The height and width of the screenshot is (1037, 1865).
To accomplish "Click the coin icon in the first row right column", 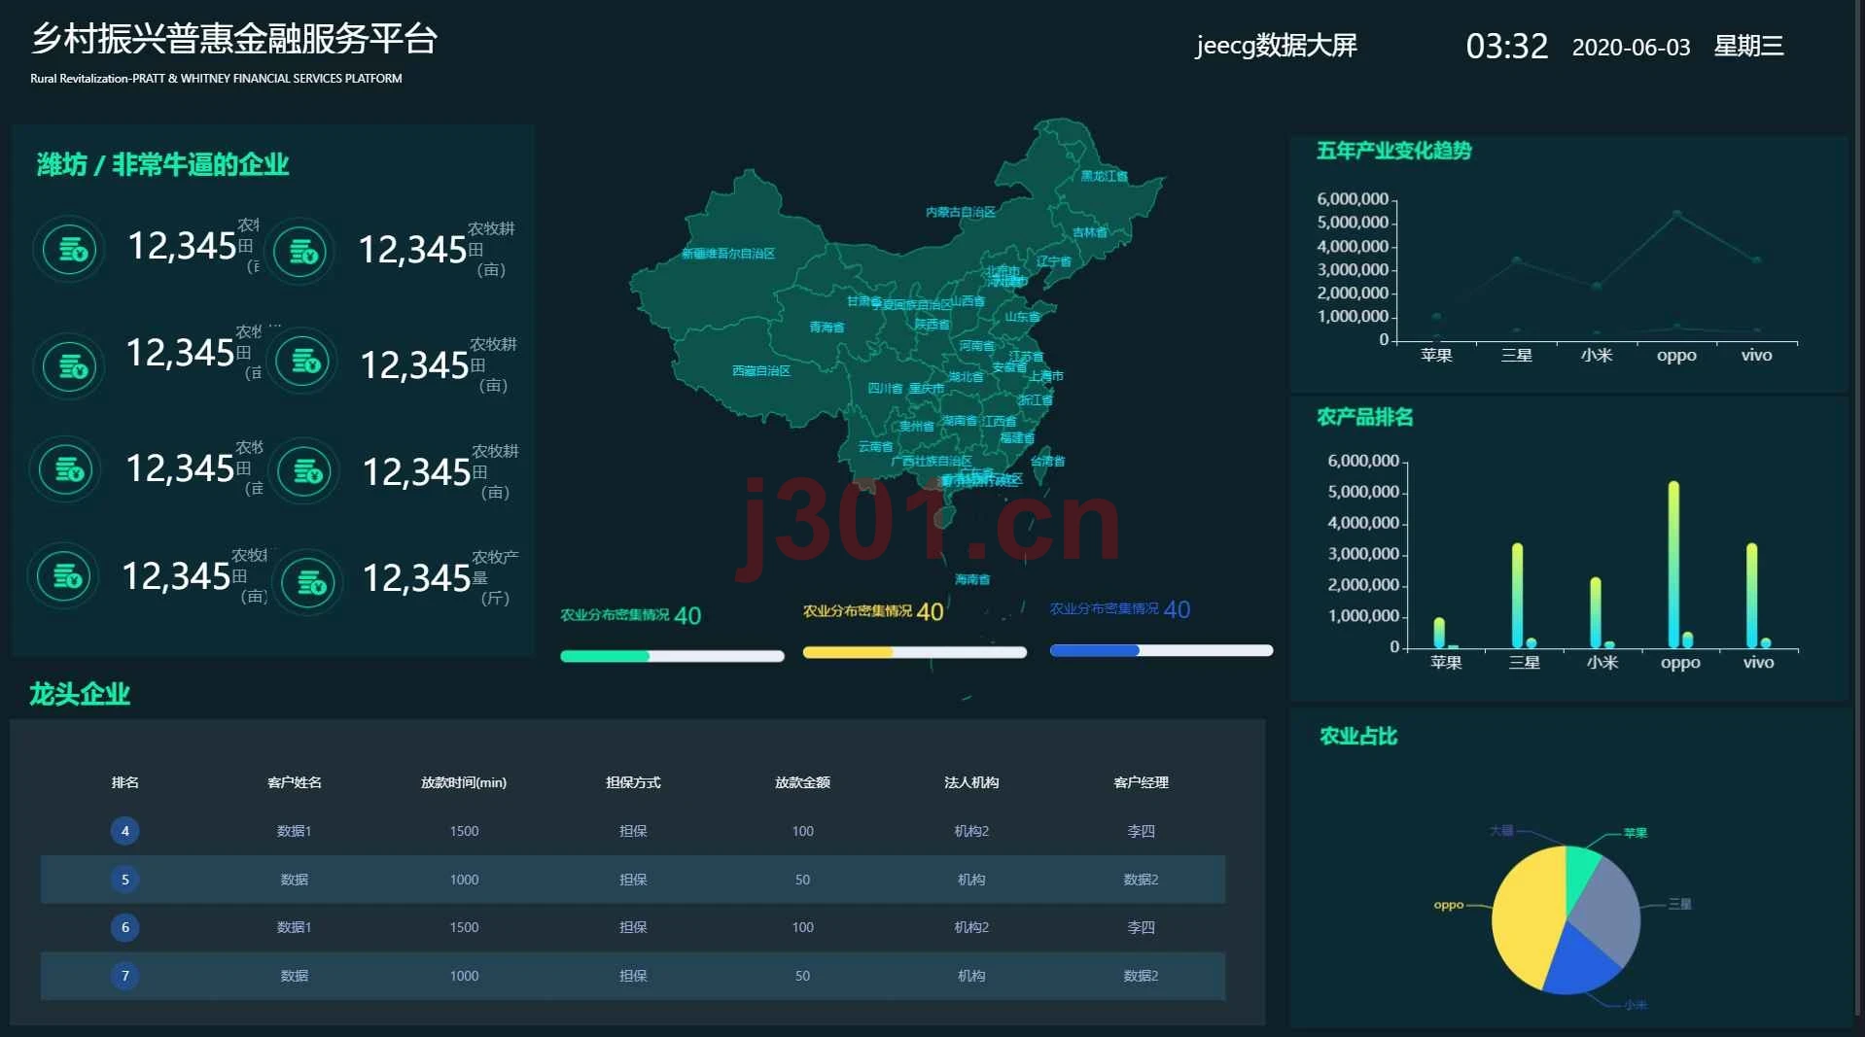I will pos(299,253).
